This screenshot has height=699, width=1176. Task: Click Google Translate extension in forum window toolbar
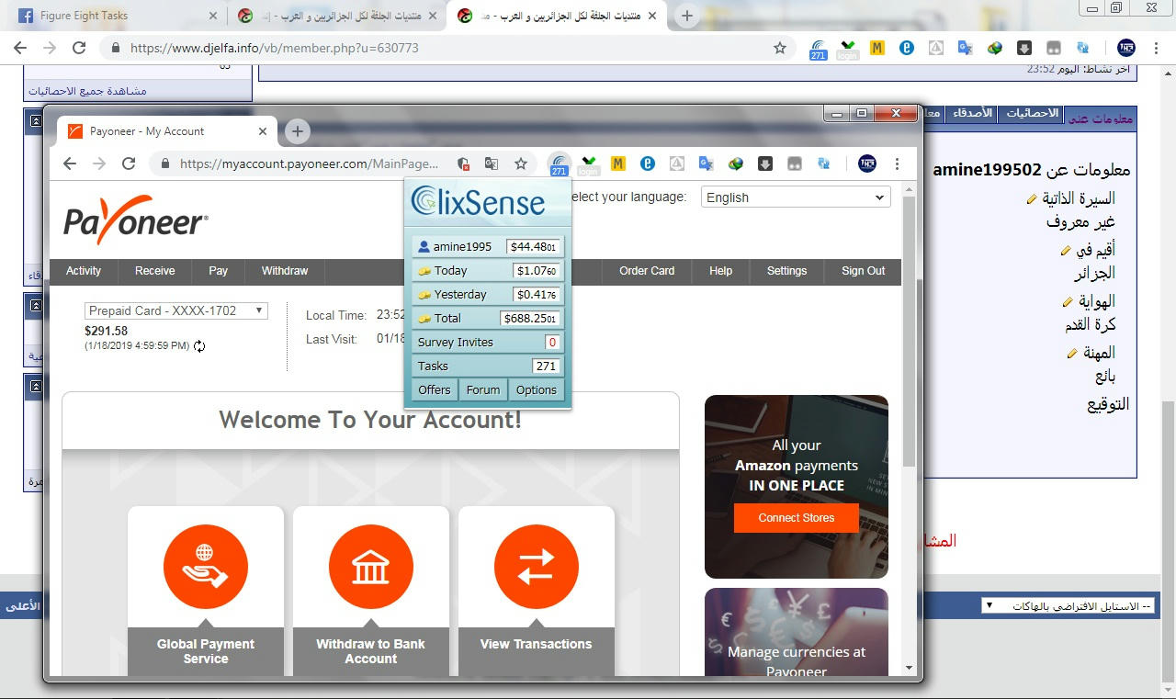tap(965, 48)
